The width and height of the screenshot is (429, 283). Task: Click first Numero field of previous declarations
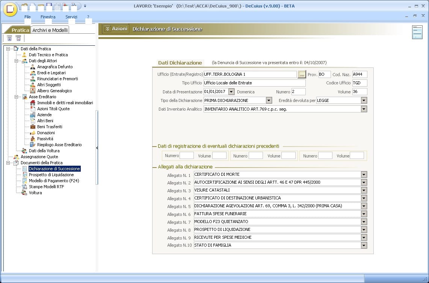(187, 156)
